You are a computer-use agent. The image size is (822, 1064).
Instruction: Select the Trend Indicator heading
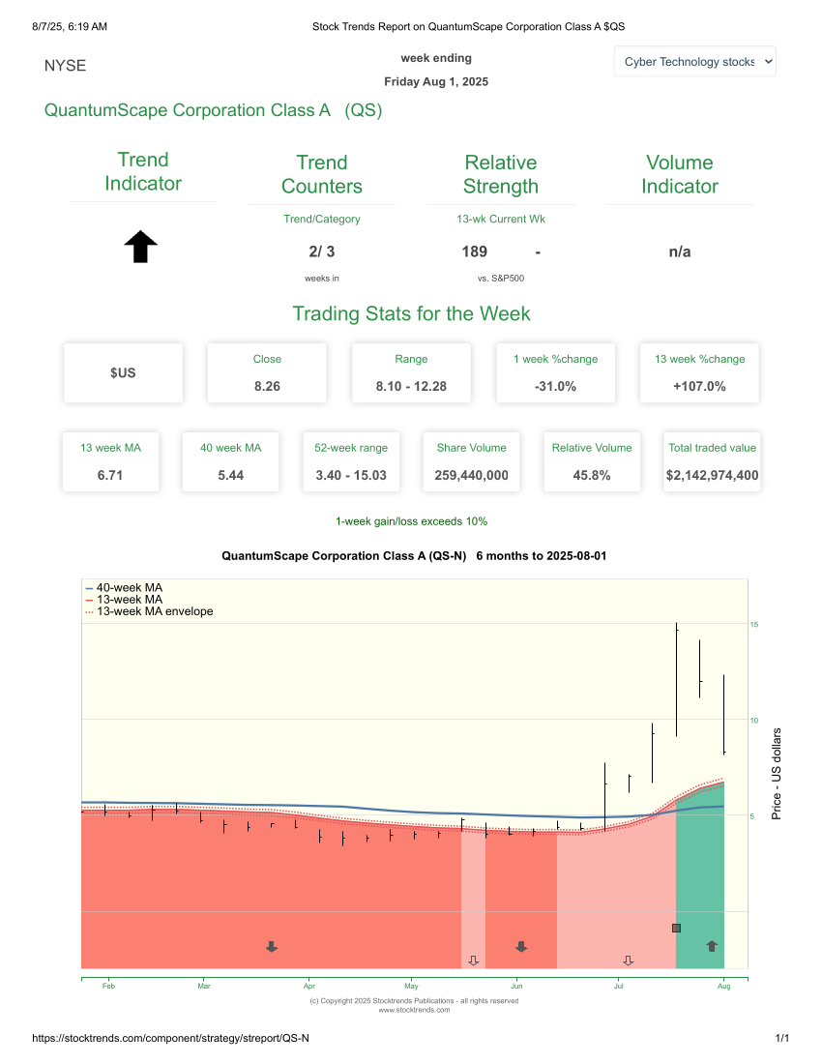(143, 172)
